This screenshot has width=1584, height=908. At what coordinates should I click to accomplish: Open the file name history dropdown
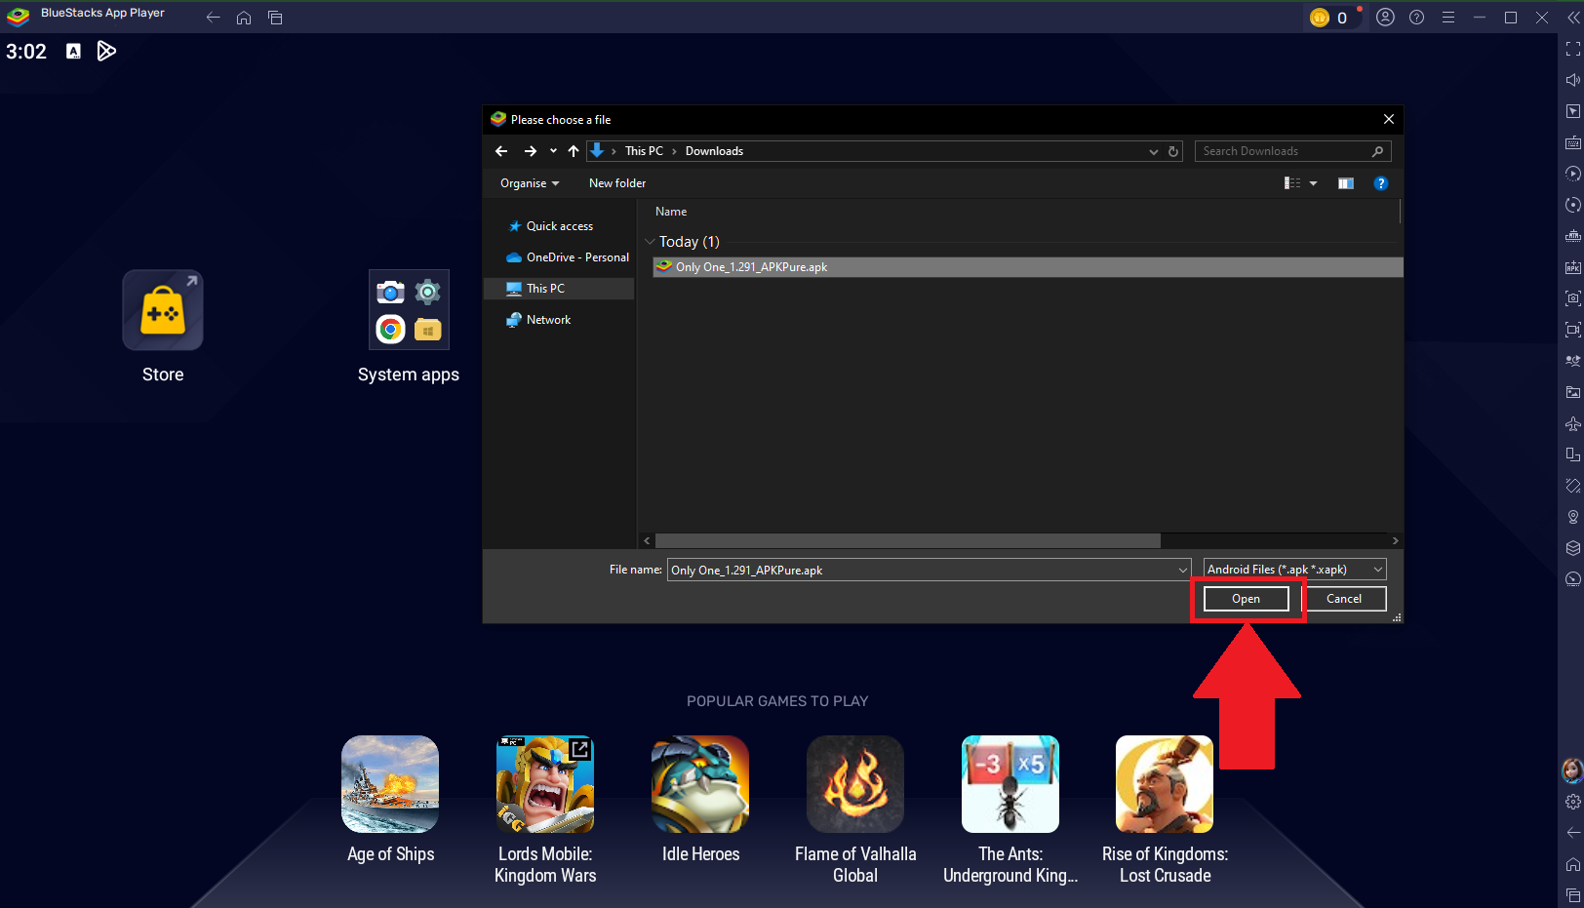pos(1182,570)
